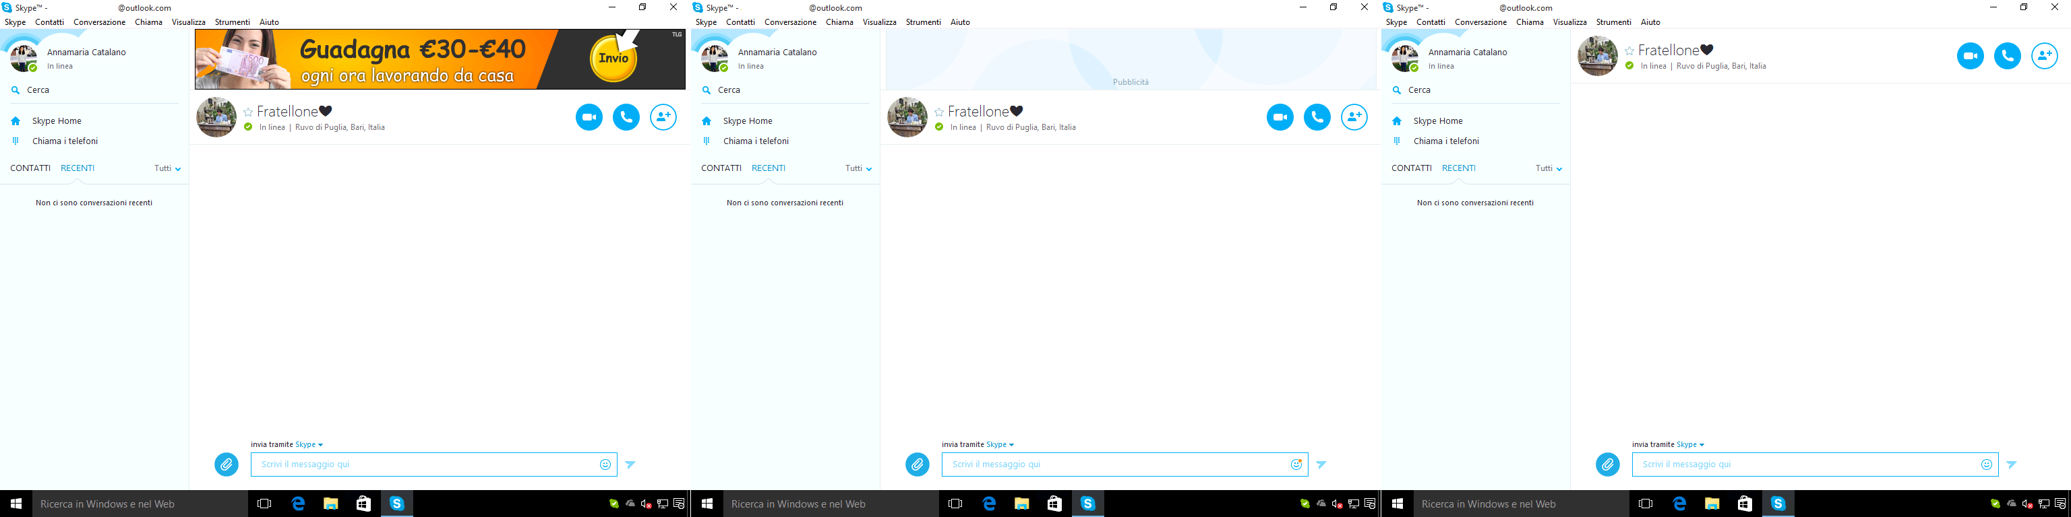Open Chiama menu in right window

(1530, 22)
